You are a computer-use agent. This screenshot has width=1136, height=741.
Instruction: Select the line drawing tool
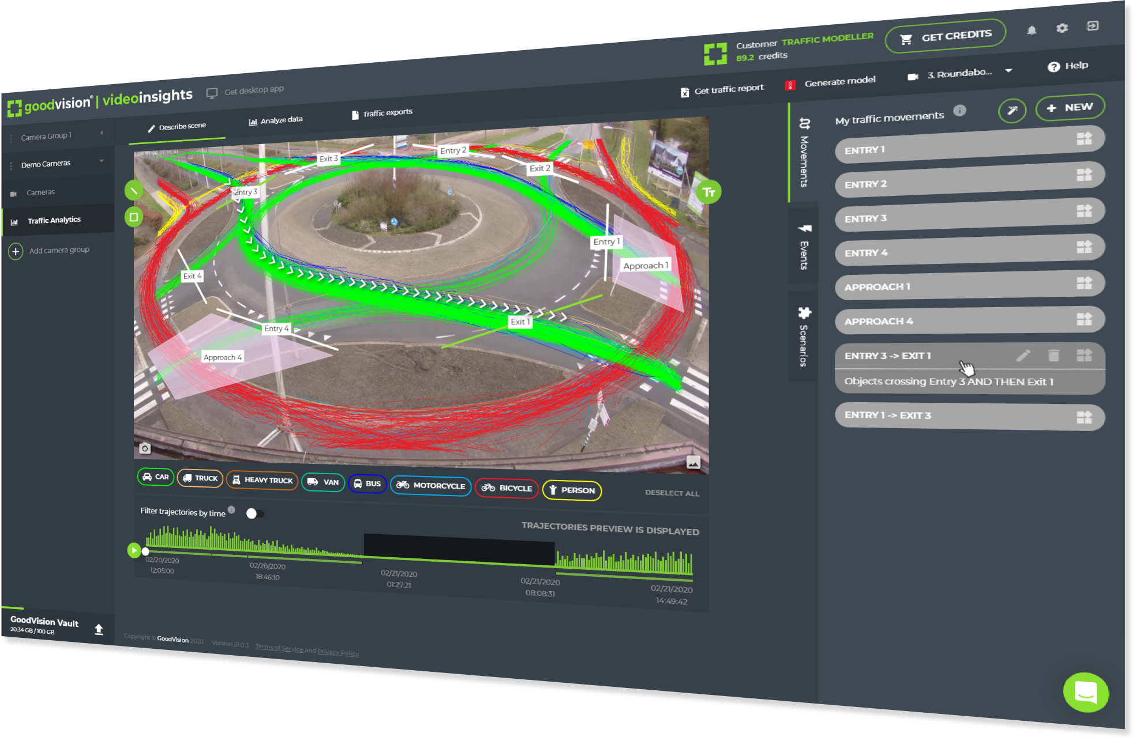click(134, 190)
